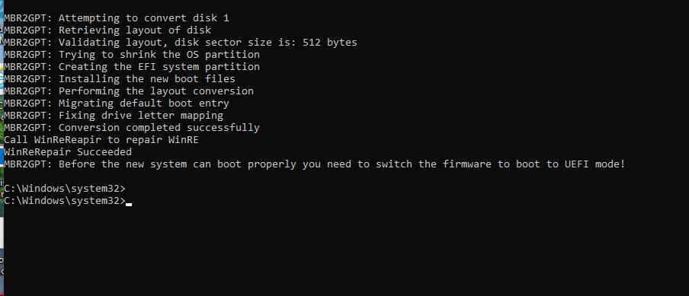Click the "MBR2GPT:" prefix on the first line

[28, 18]
